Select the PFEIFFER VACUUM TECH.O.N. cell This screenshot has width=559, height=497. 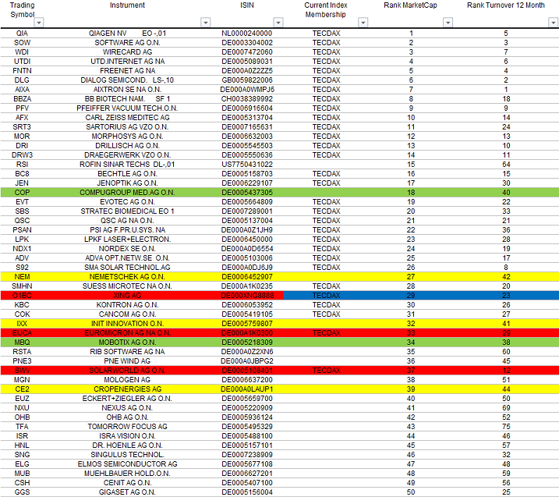click(x=127, y=108)
